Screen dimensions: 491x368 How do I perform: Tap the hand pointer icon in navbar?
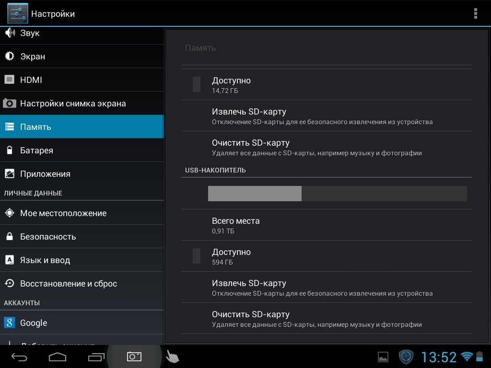(172, 356)
